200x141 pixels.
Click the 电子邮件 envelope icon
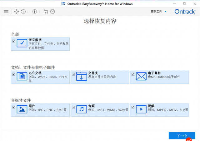141,76
